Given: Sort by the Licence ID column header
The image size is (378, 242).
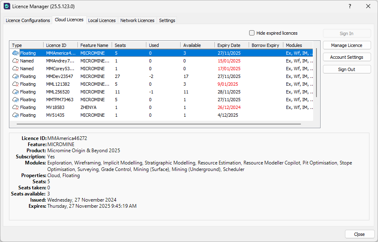Looking at the screenshot, I should [60, 45].
